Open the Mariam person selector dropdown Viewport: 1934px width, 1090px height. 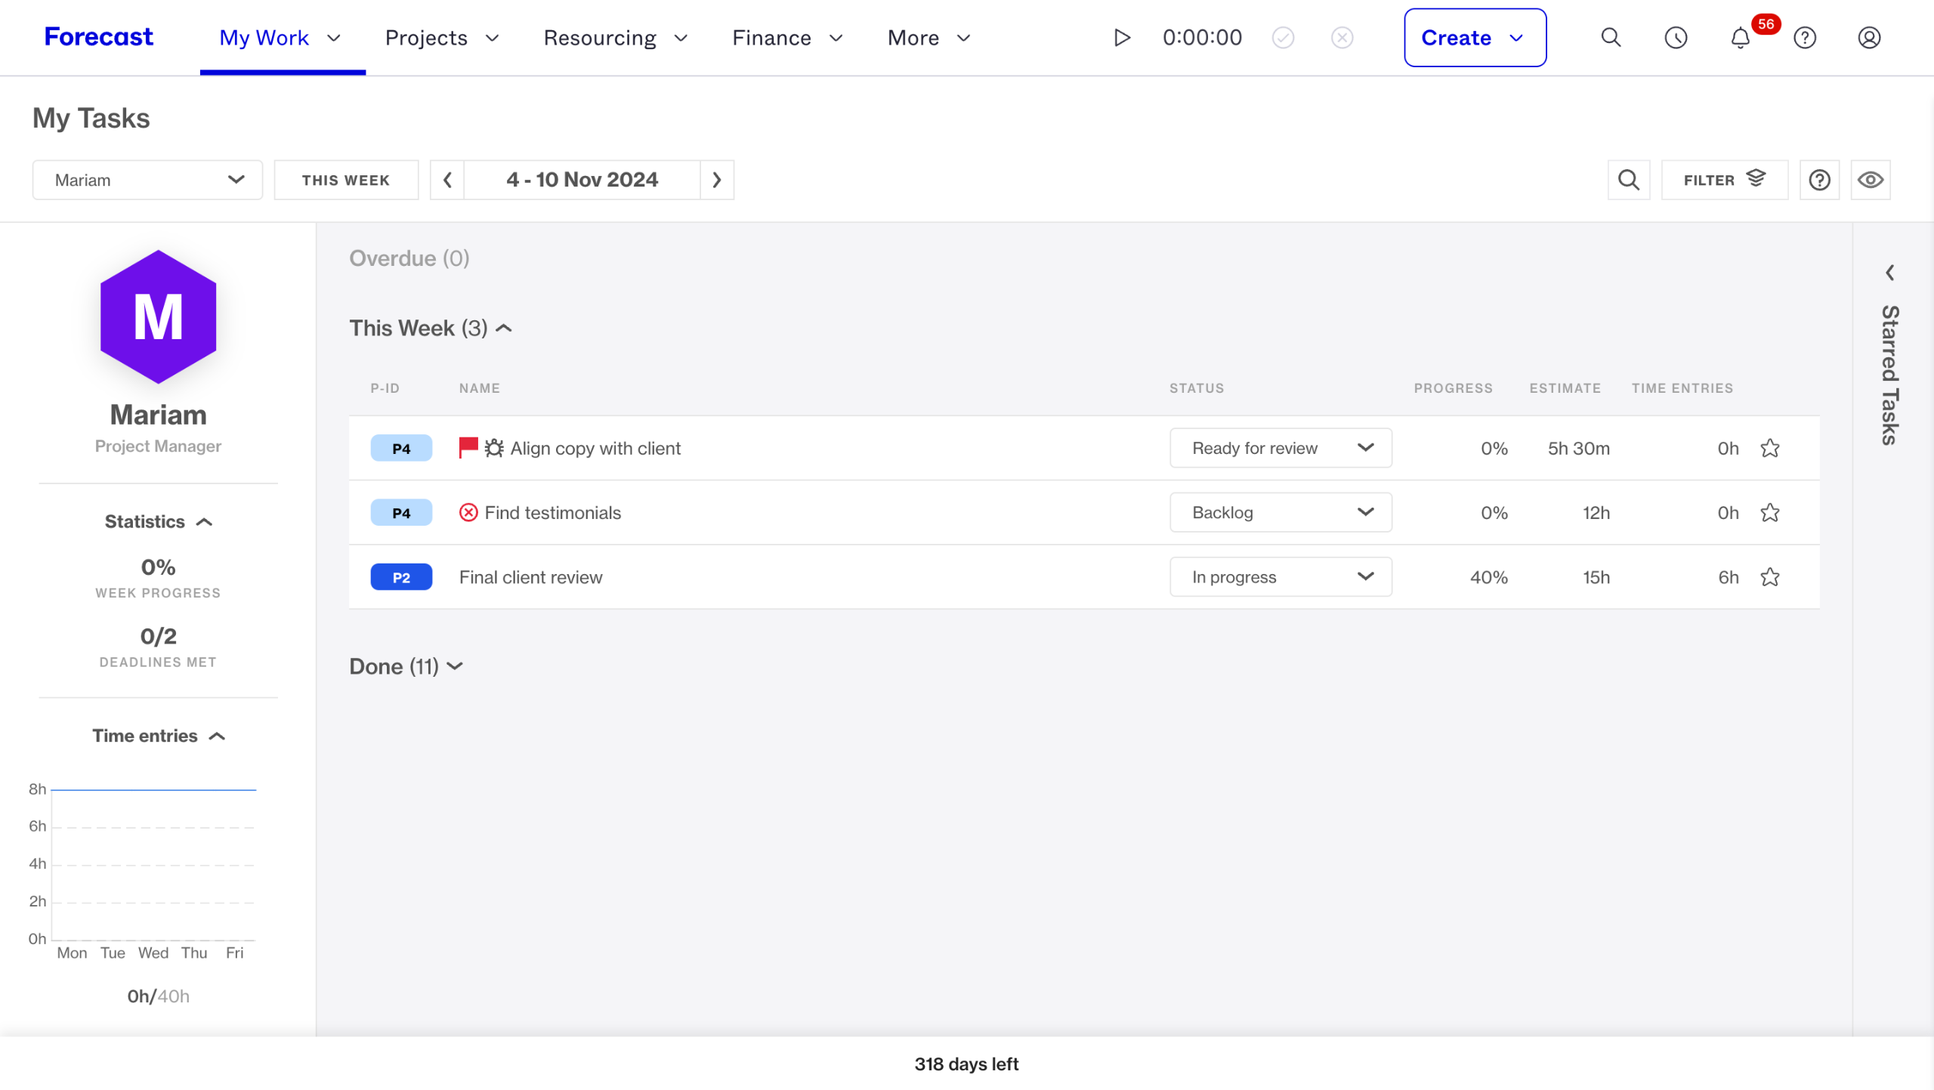click(147, 180)
